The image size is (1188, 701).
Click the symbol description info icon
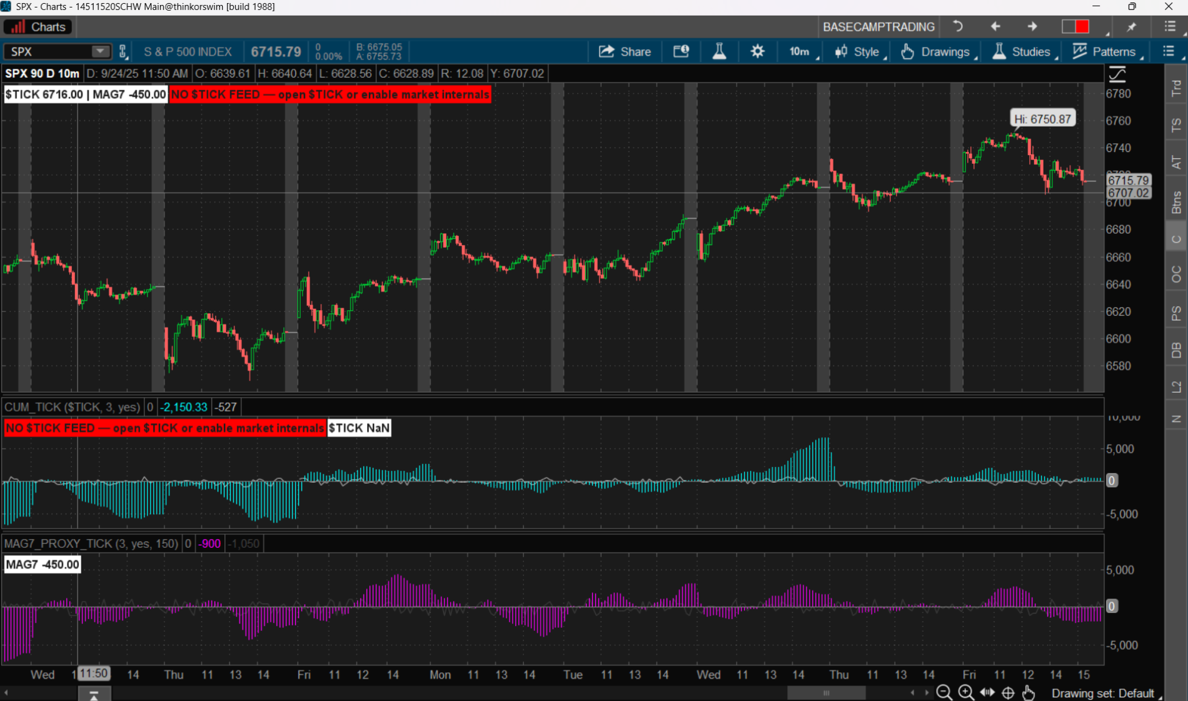click(x=681, y=52)
